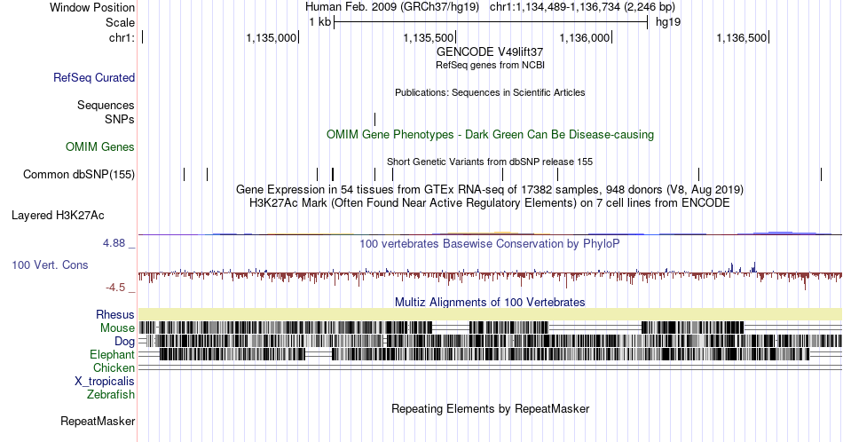The image size is (843, 442).
Task: Click the Mouse alignment row label
Action: 117,328
